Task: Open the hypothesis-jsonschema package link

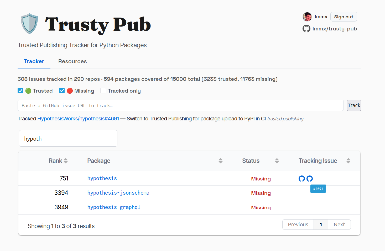Action: [x=118, y=193]
